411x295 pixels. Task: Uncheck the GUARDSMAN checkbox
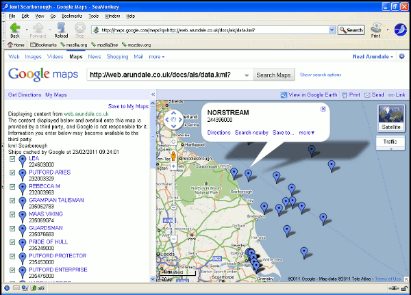[x=12, y=229]
